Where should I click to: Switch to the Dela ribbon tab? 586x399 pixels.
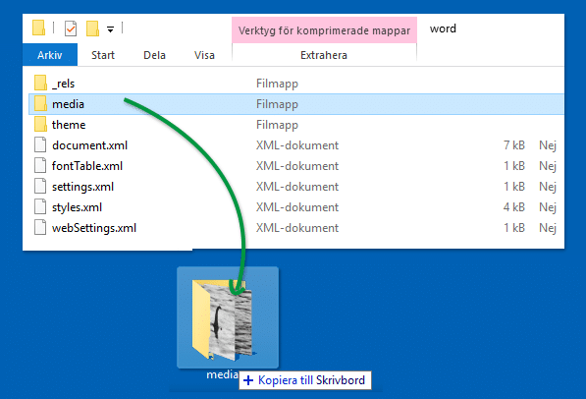(x=154, y=55)
